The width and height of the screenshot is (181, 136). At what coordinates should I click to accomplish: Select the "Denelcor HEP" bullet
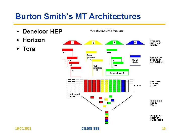coord(42,31)
